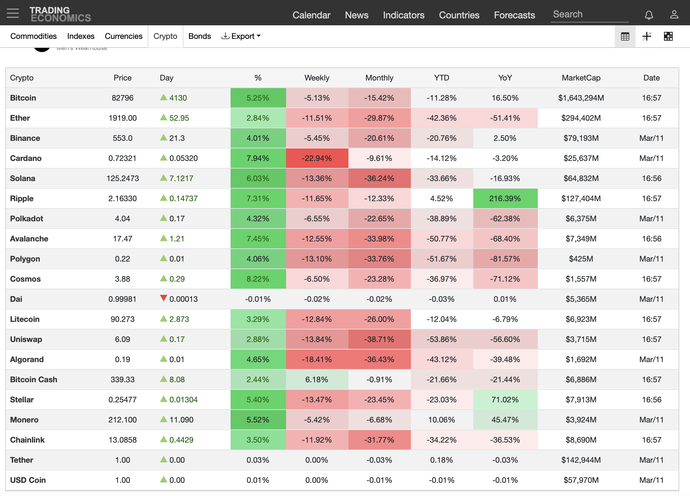Open the Tether link
This screenshot has width=690, height=496.
click(21, 460)
